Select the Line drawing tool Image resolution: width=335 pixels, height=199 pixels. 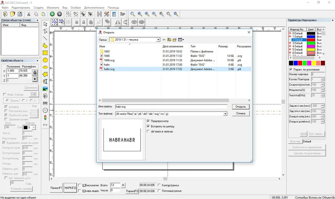[x=45, y=38]
